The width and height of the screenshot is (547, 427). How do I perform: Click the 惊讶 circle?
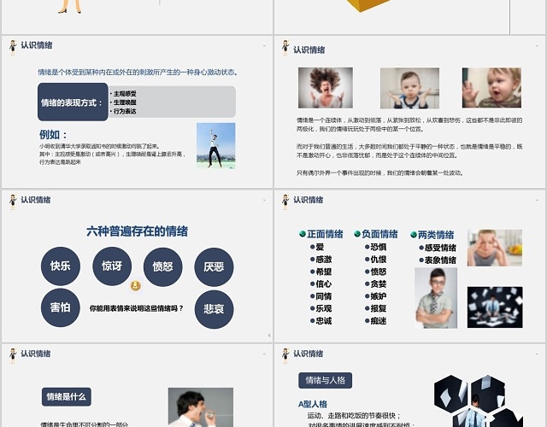click(x=112, y=266)
